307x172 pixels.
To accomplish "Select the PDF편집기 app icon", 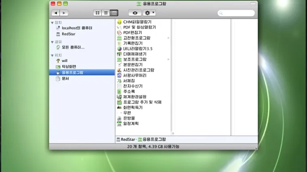I will (x=119, y=33).
